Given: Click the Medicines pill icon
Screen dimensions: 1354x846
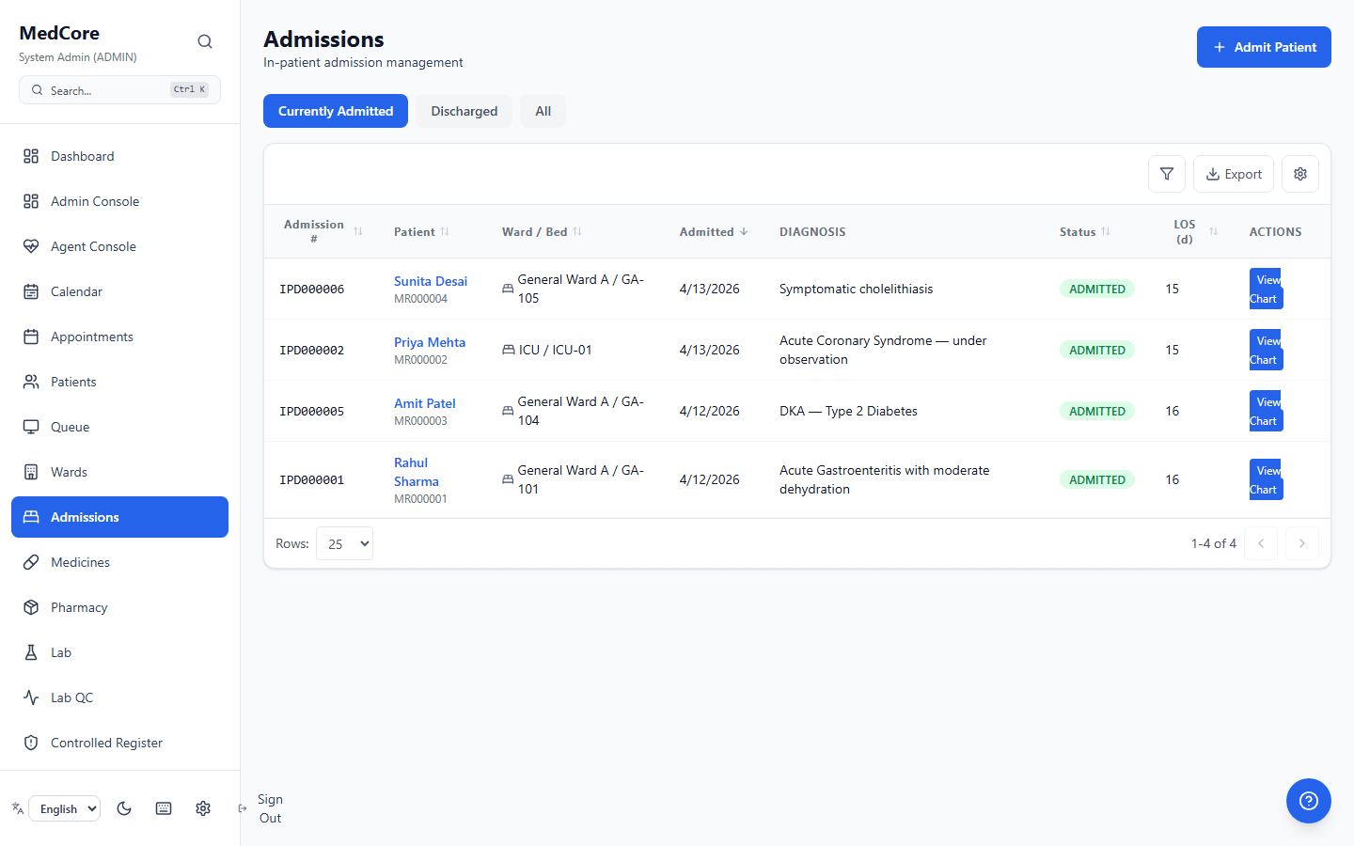Looking at the screenshot, I should click(31, 562).
